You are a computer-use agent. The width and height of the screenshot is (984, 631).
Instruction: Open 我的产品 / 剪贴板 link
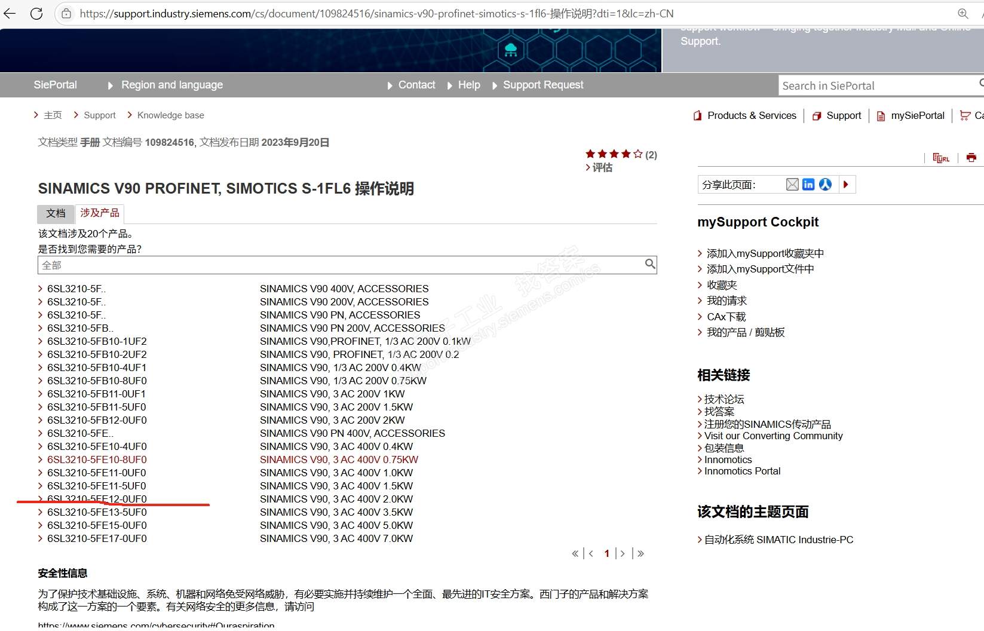tap(746, 333)
